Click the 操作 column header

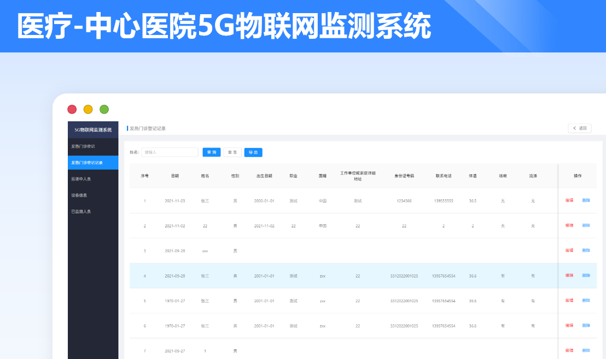578,175
